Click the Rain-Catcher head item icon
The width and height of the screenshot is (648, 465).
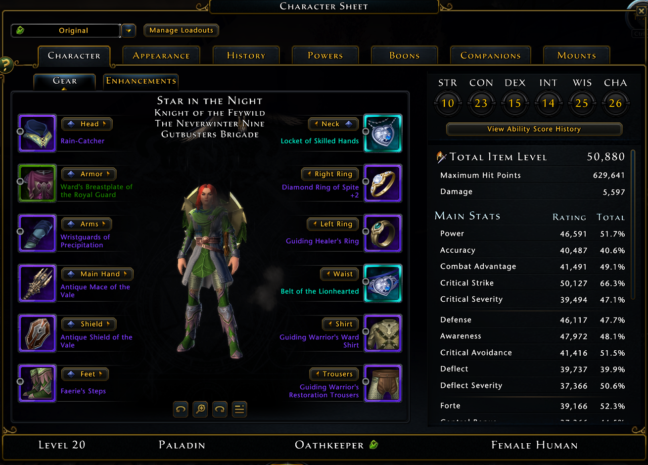(37, 133)
